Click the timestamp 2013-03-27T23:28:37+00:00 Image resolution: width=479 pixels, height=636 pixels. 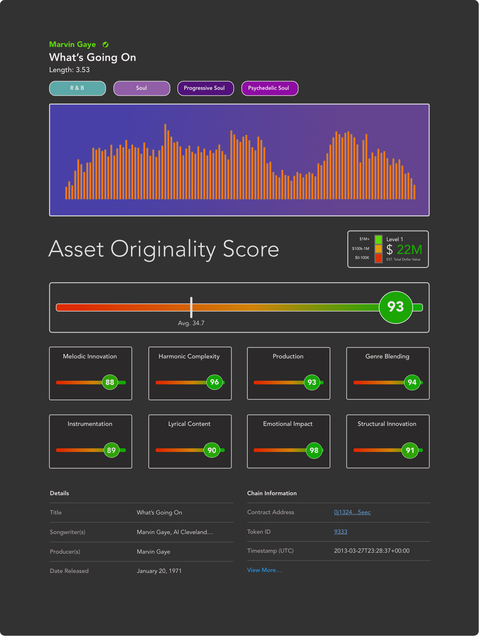372,551
